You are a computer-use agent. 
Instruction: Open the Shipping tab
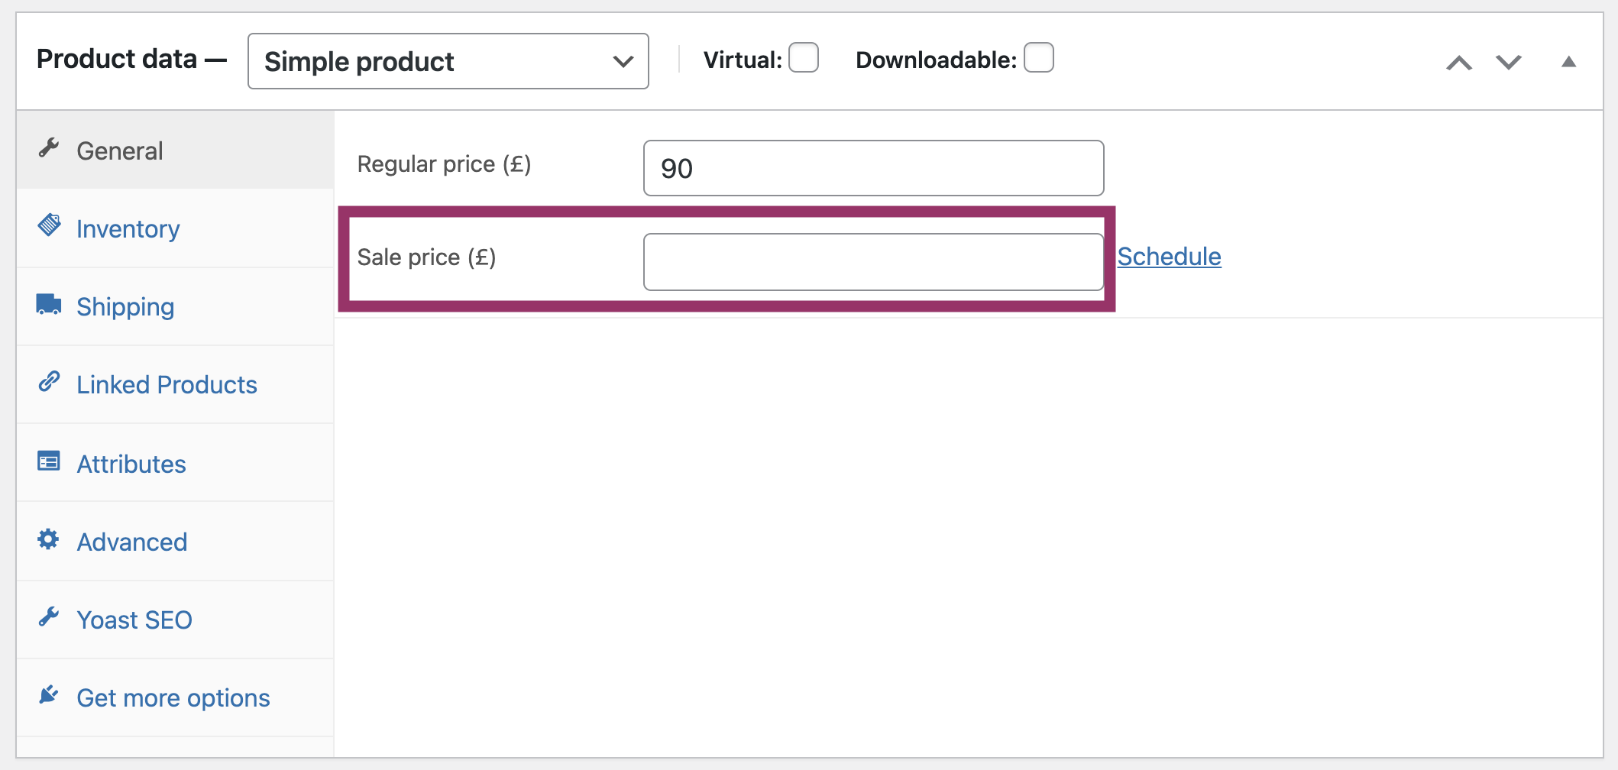pyautogui.click(x=125, y=306)
